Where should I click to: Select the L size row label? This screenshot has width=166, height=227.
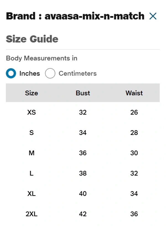click(32, 173)
